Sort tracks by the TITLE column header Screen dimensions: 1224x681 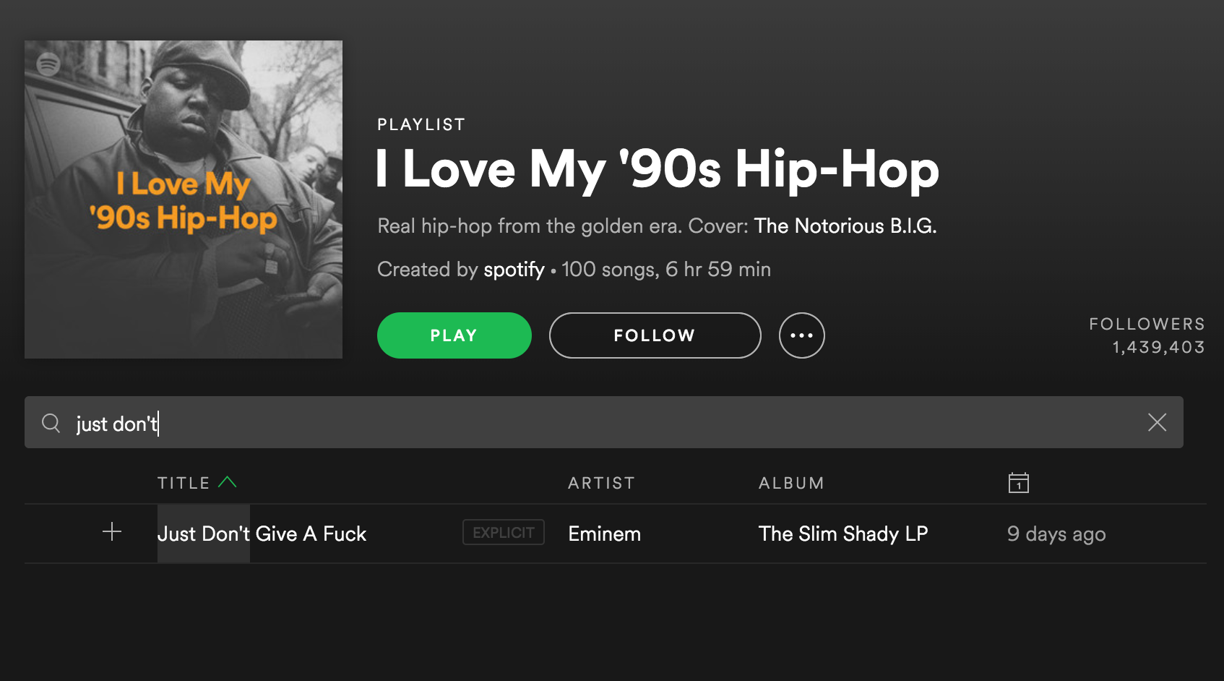[184, 483]
